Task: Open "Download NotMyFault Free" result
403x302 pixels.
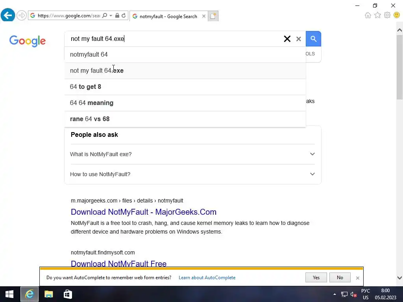Action: tap(118, 263)
